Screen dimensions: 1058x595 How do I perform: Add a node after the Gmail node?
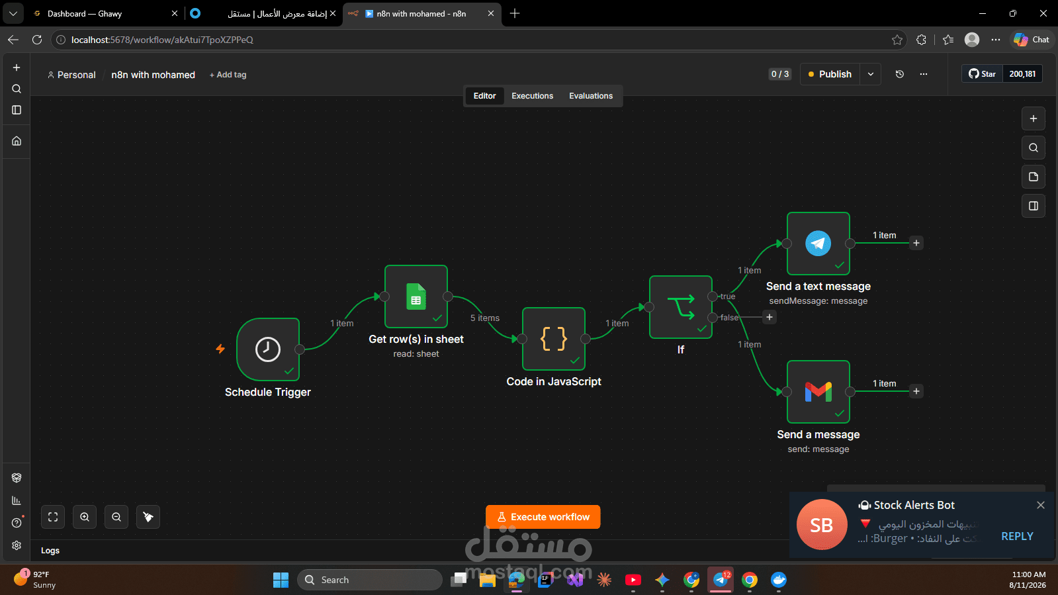click(x=916, y=391)
